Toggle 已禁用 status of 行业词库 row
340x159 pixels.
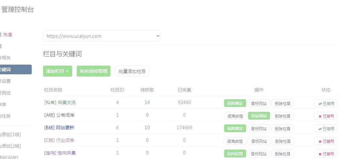coord(326,141)
